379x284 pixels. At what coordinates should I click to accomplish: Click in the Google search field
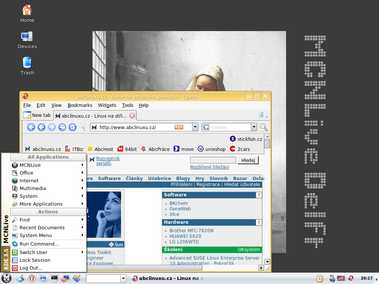click(x=227, y=127)
